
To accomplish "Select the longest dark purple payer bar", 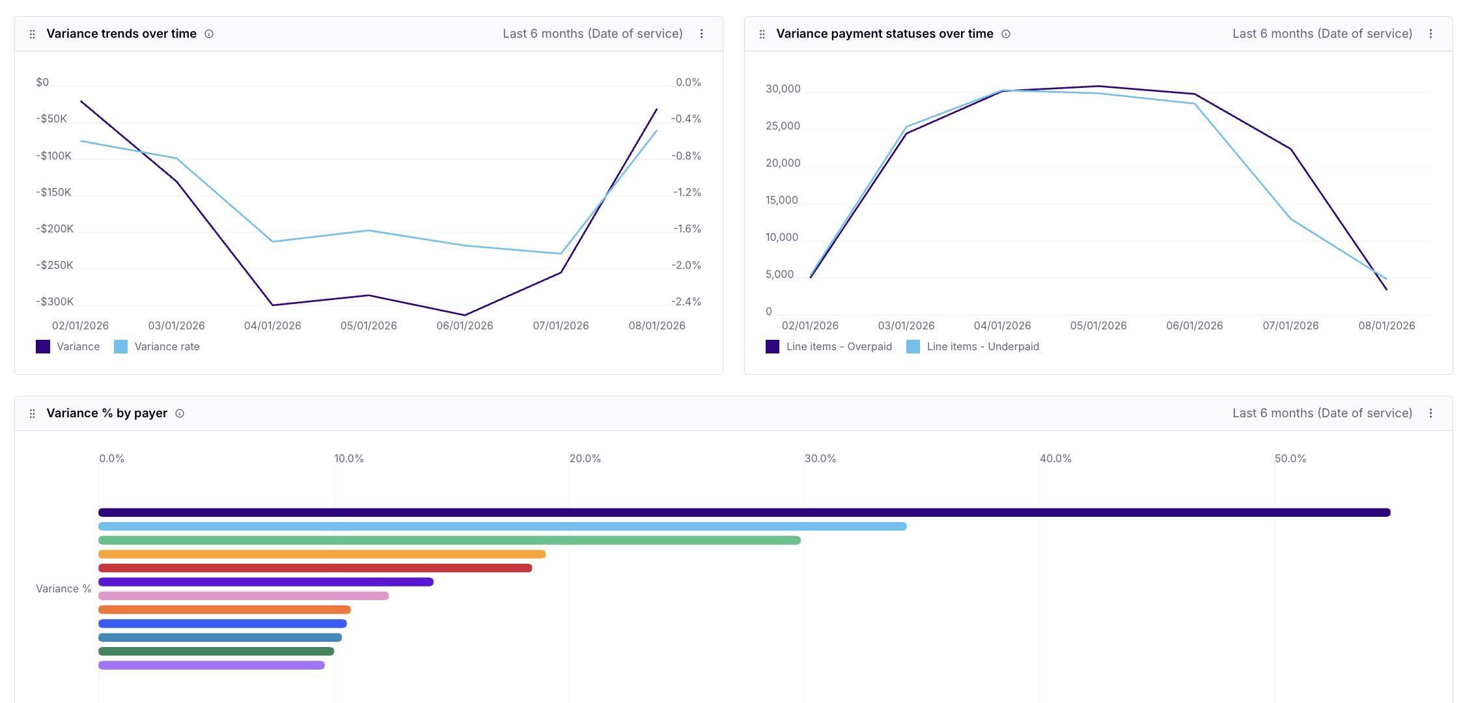I will 744,513.
